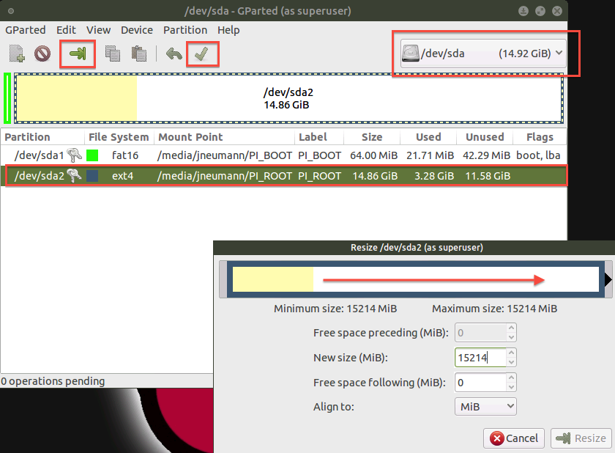
Task: Open the Edit menu
Action: pos(66,30)
